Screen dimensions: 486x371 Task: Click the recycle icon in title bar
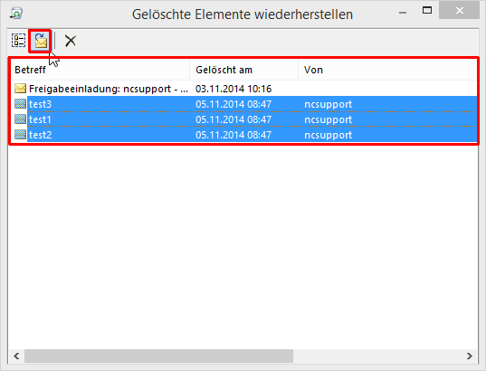(16, 14)
